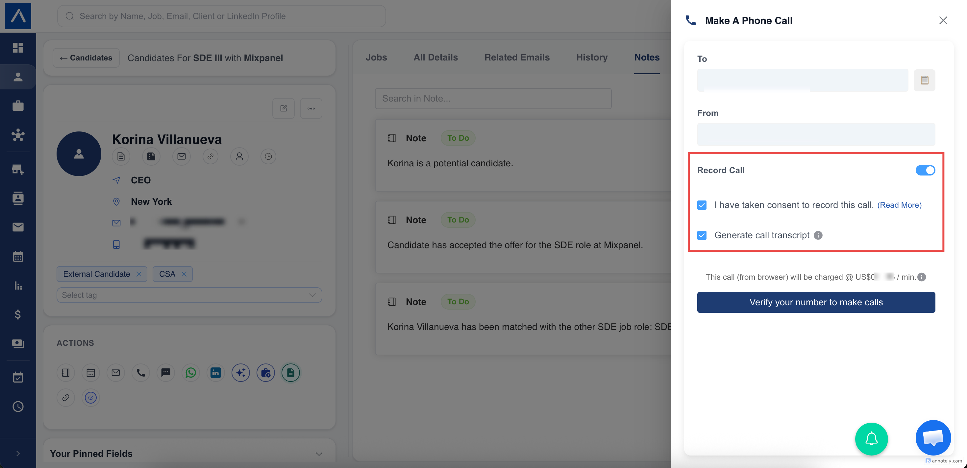Open the green notification bell button
The image size is (967, 468).
(871, 438)
